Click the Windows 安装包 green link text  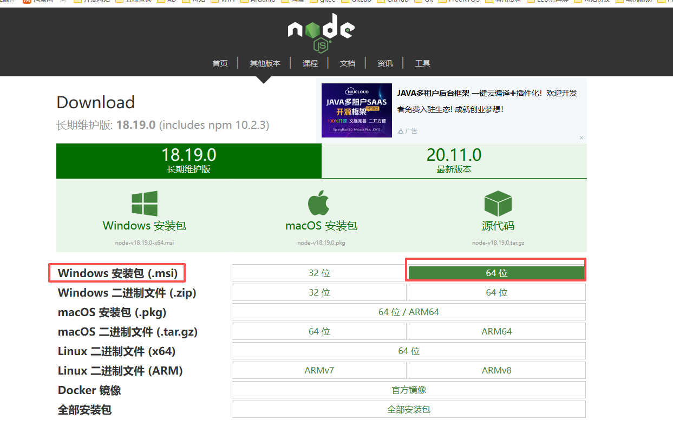point(145,226)
